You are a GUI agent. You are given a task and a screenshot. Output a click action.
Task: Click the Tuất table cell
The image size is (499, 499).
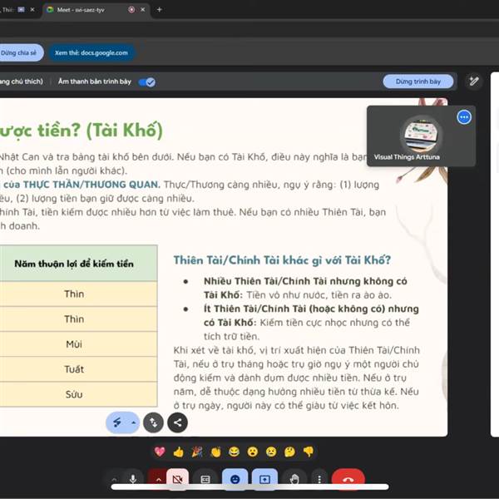point(74,369)
